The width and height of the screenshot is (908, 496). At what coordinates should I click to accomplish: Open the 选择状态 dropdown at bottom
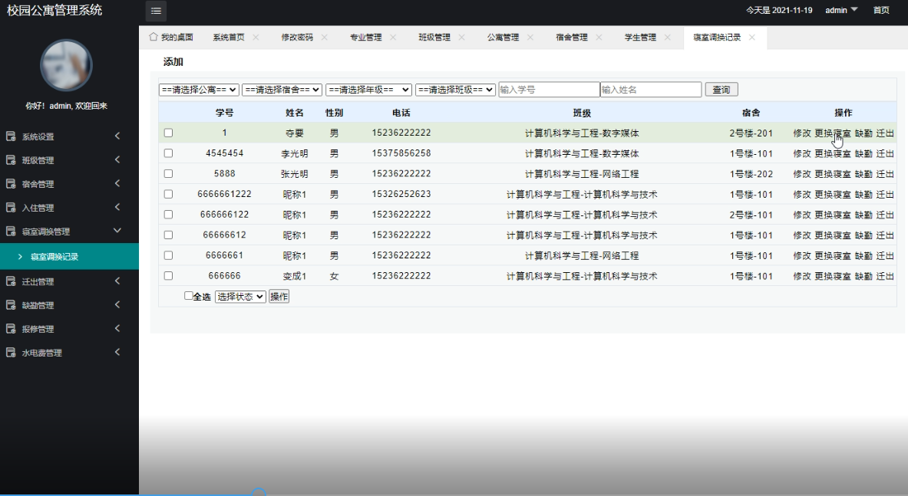(239, 295)
